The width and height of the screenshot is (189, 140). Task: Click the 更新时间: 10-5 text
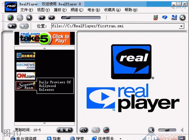(28, 130)
